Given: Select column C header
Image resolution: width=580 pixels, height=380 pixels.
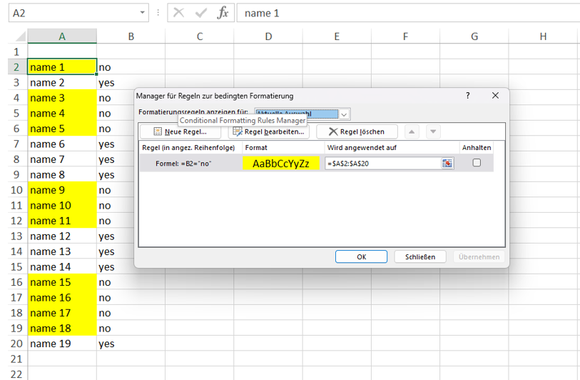Looking at the screenshot, I should (x=200, y=36).
